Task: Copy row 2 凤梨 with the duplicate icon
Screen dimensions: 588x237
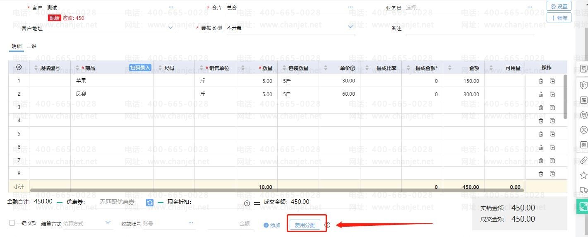Action: pyautogui.click(x=552, y=94)
